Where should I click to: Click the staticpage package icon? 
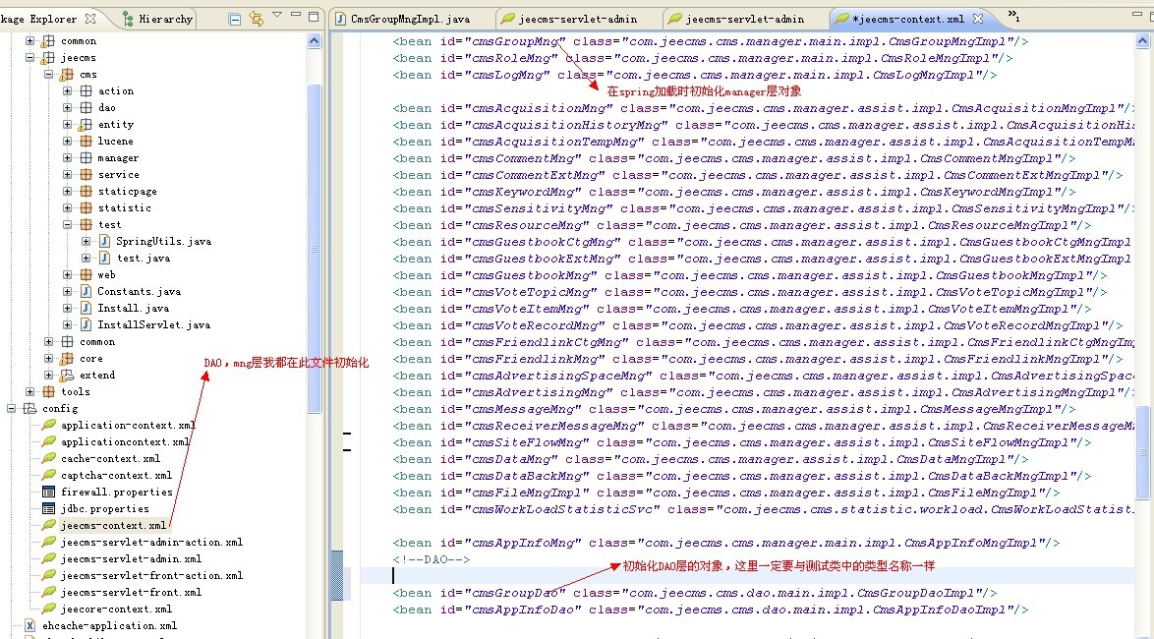point(87,192)
